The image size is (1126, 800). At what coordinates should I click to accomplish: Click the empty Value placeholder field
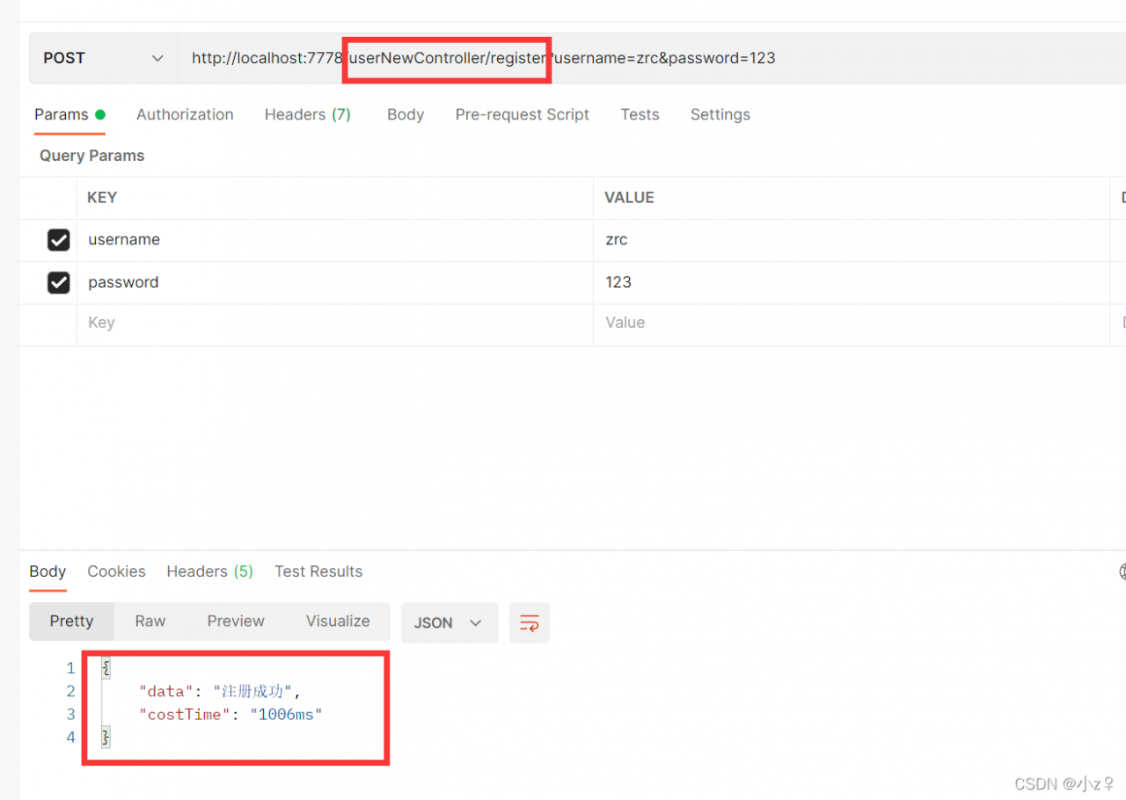pos(852,323)
